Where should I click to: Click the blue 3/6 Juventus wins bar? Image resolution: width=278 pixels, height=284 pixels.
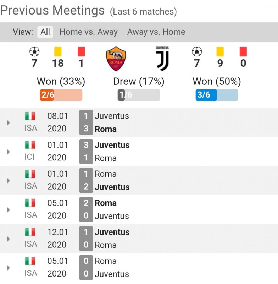[x=217, y=95]
